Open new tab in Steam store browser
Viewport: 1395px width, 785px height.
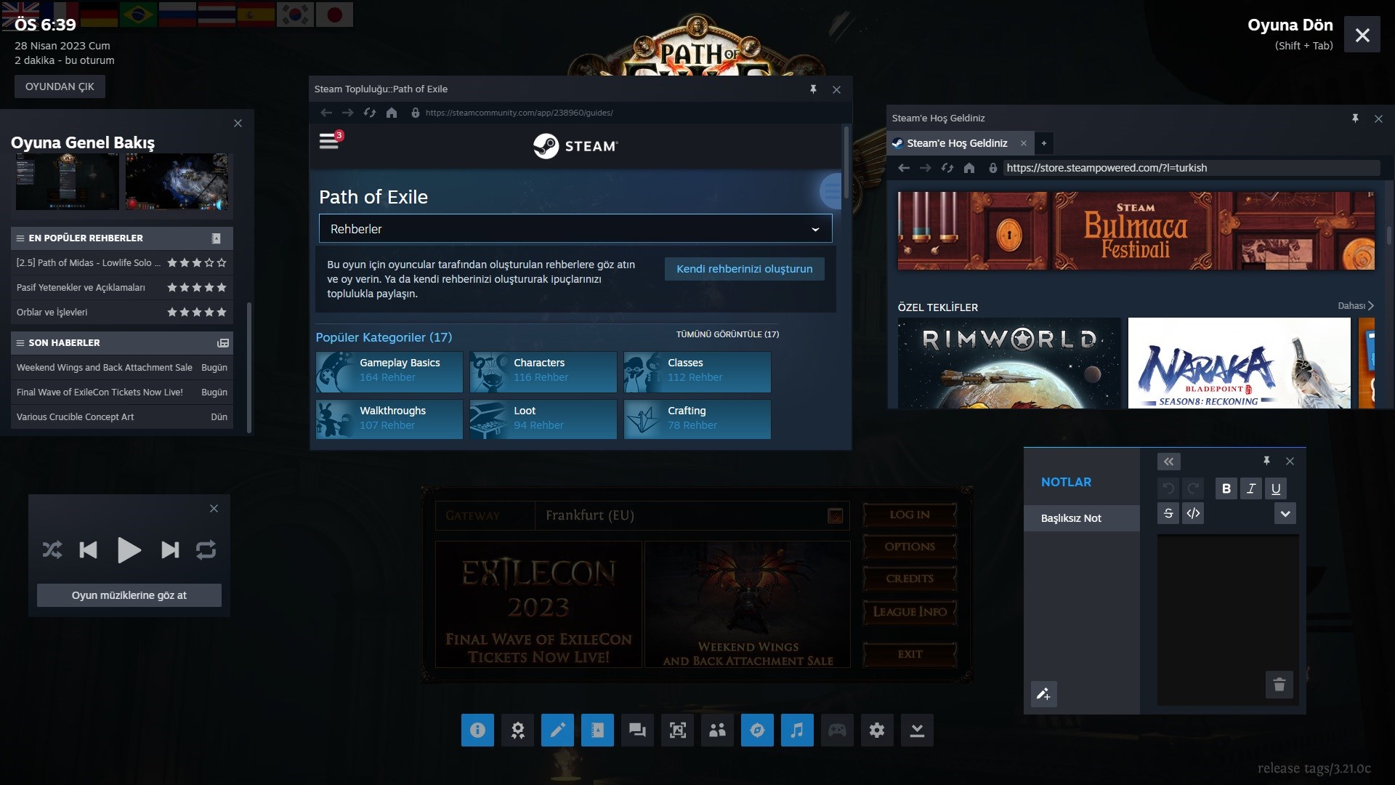1044,143
